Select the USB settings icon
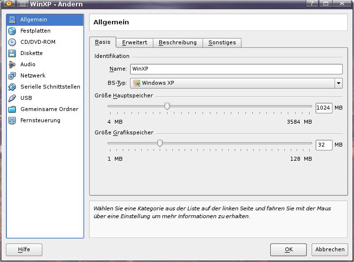The image size is (354, 262). coord(12,98)
